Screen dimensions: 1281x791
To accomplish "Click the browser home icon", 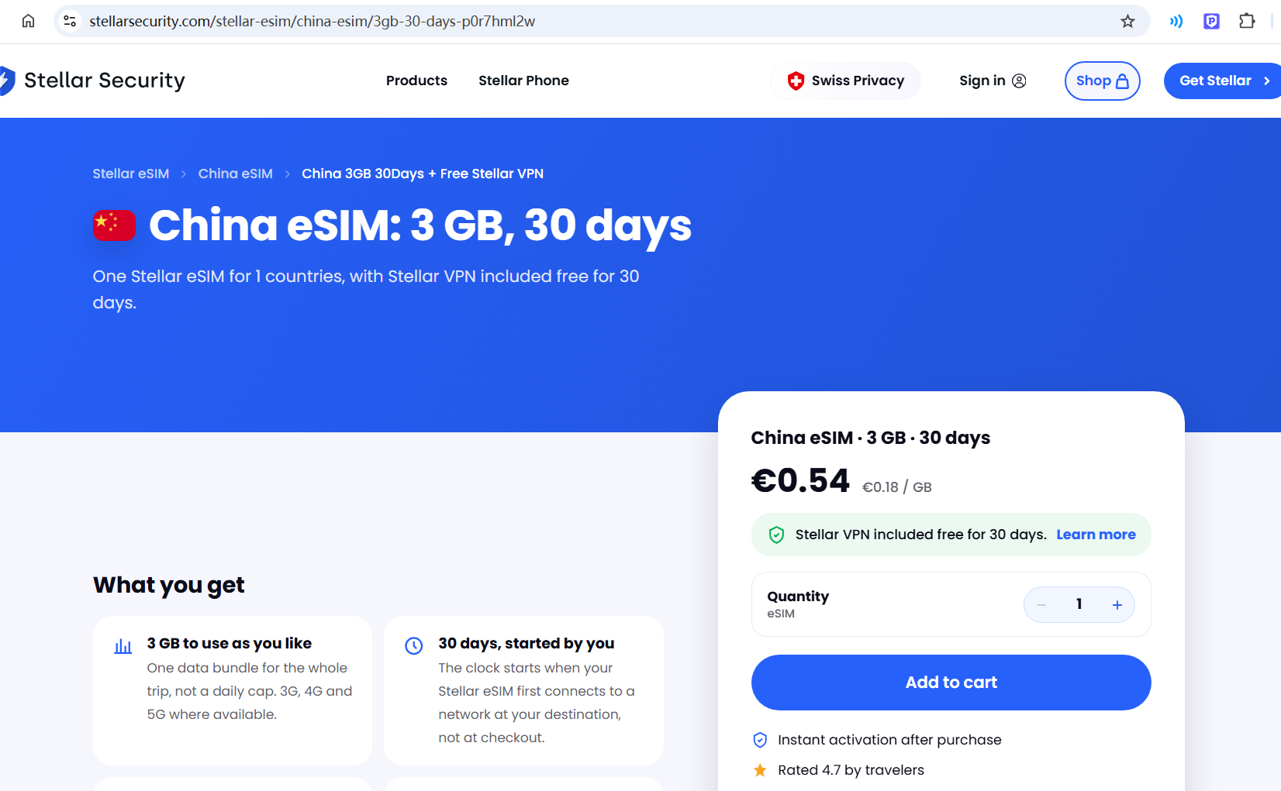I will click(28, 21).
